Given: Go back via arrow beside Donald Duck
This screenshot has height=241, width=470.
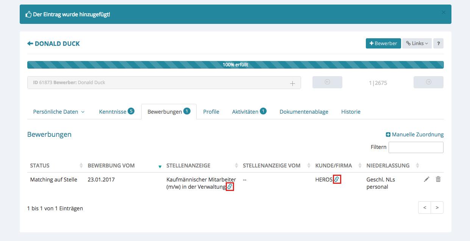Looking at the screenshot, I should (x=30, y=44).
